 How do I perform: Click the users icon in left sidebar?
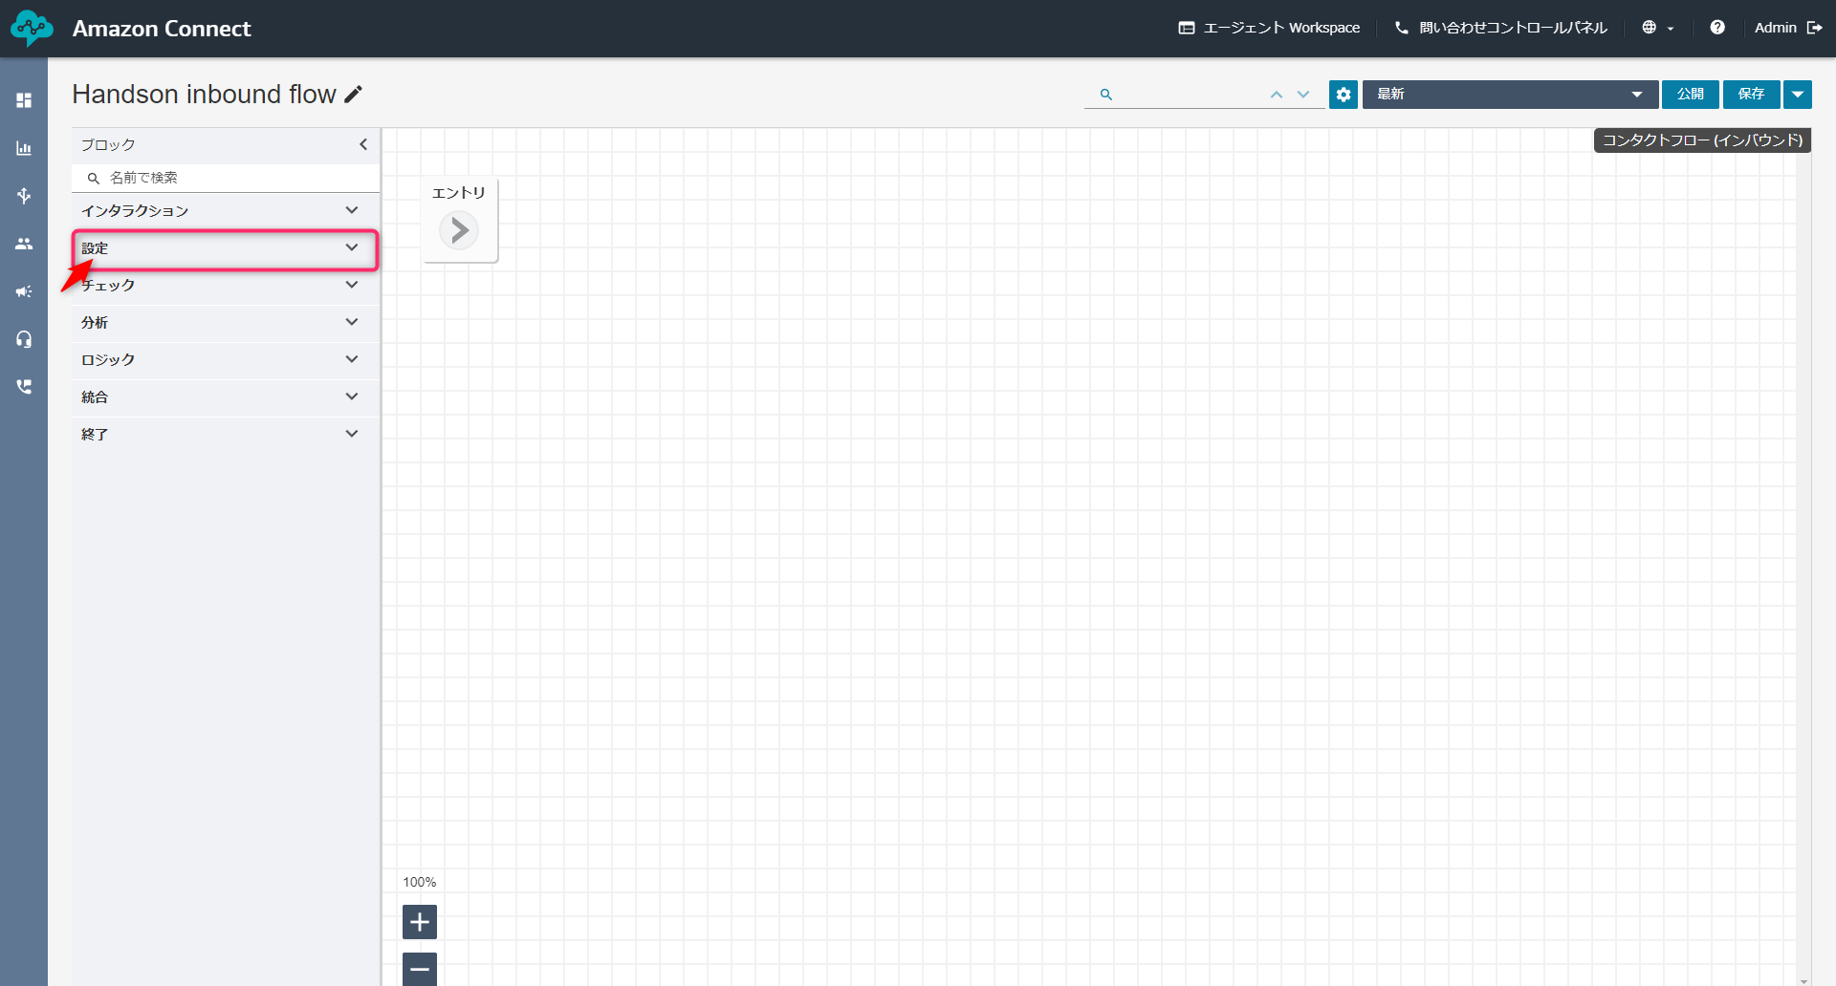point(24,244)
